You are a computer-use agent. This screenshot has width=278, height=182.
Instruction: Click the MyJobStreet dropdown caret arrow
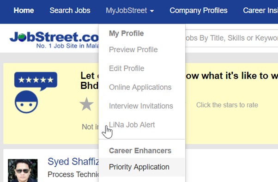[x=152, y=11]
